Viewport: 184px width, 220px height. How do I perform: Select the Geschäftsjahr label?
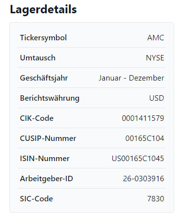coord(44,78)
